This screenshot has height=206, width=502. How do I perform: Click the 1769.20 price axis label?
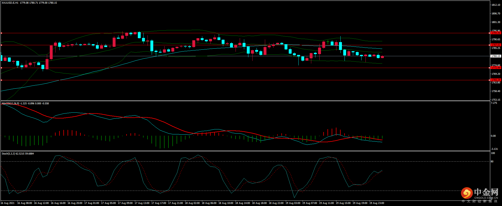pos(496,74)
